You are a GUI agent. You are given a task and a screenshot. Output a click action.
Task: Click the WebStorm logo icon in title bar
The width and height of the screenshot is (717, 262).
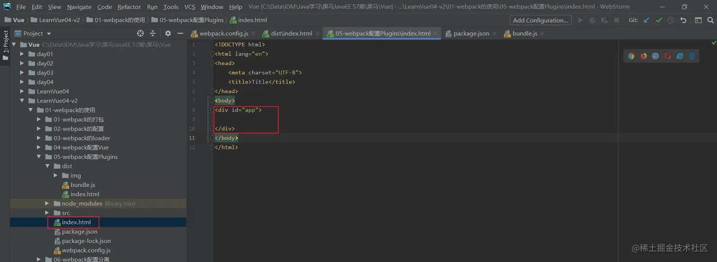[x=7, y=7]
